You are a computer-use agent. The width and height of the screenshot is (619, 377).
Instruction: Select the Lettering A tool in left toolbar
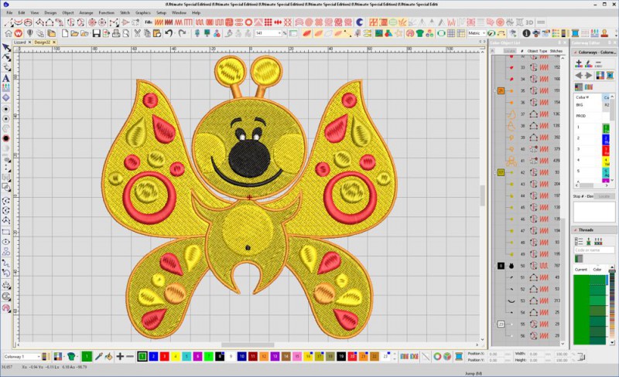click(x=6, y=78)
